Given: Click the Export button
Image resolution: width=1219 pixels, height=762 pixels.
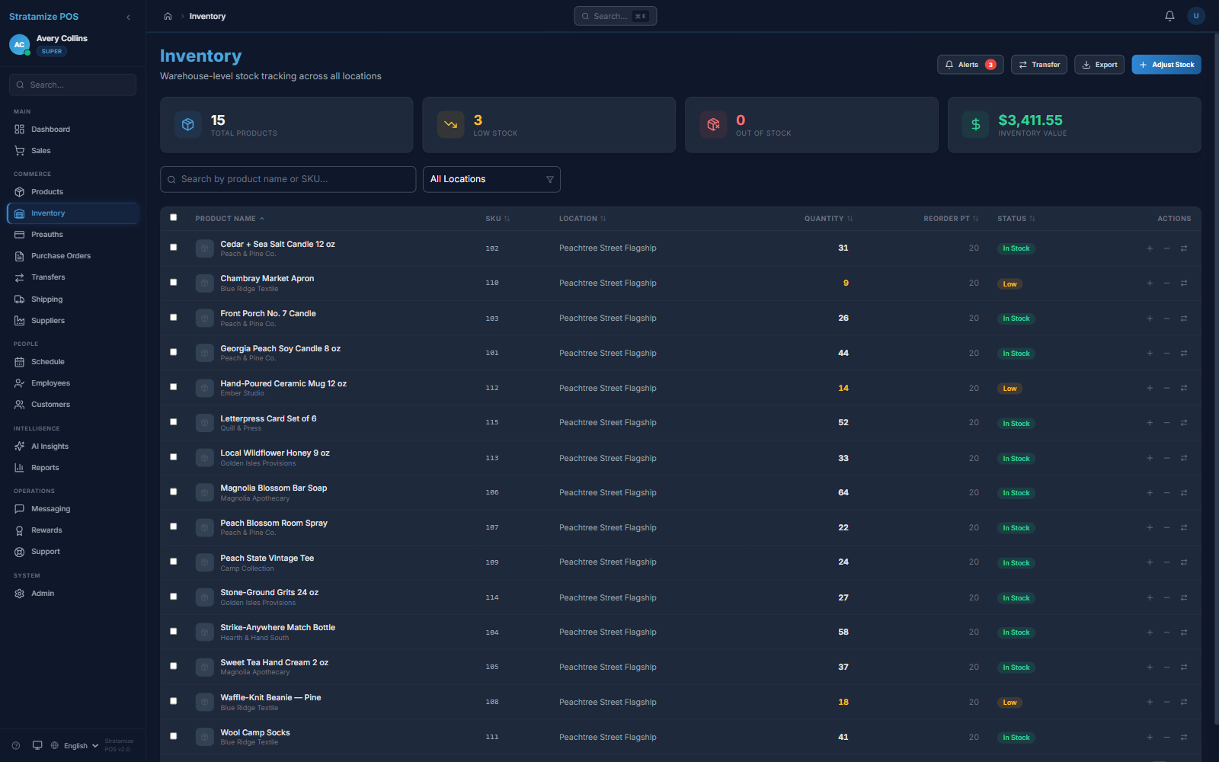Looking at the screenshot, I should pyautogui.click(x=1099, y=65).
